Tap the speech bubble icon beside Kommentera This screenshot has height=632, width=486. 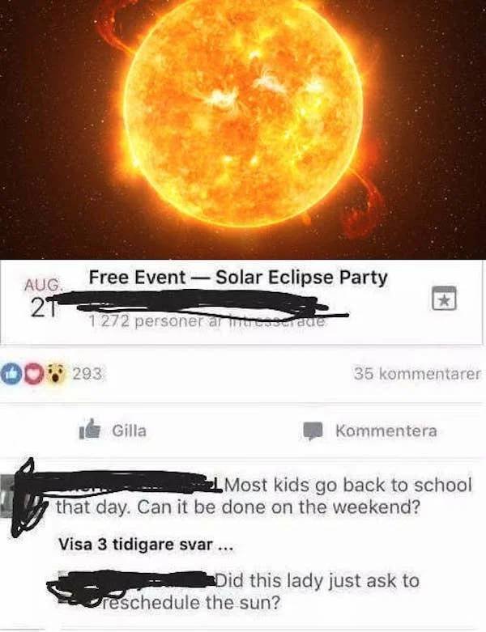[x=313, y=431]
